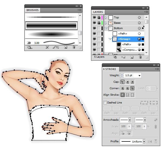The height and width of the screenshot is (149, 161).
Task: Toggle lock column for Bottom layer
Action: tap(99, 28)
